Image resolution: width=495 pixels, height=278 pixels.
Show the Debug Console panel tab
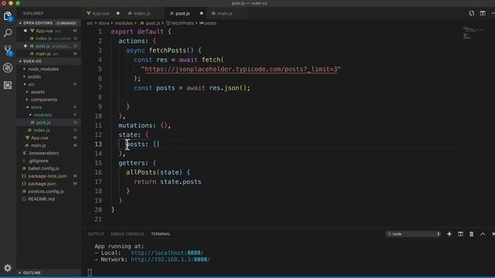pos(127,234)
